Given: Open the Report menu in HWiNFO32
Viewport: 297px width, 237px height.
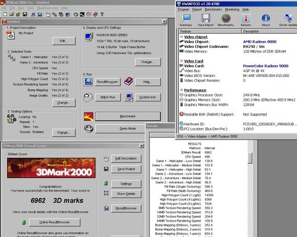Looking at the screenshot, I should tap(197, 9).
